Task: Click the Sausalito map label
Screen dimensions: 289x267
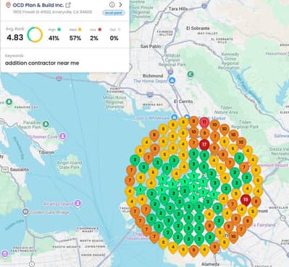Action: tap(20, 170)
